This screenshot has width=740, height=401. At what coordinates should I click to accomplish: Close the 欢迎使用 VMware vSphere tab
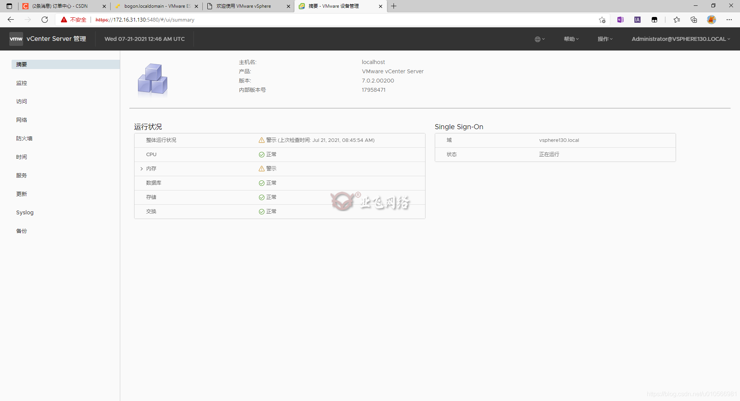(288, 6)
